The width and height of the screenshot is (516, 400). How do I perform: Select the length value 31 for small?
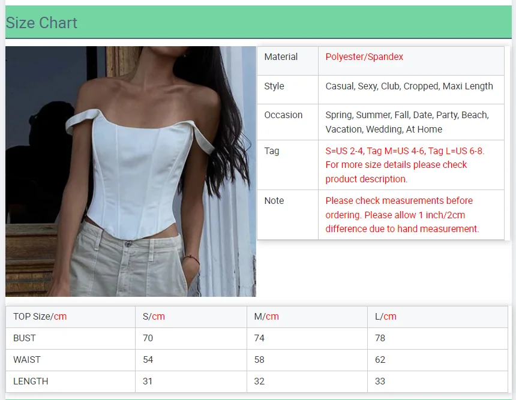[148, 381]
